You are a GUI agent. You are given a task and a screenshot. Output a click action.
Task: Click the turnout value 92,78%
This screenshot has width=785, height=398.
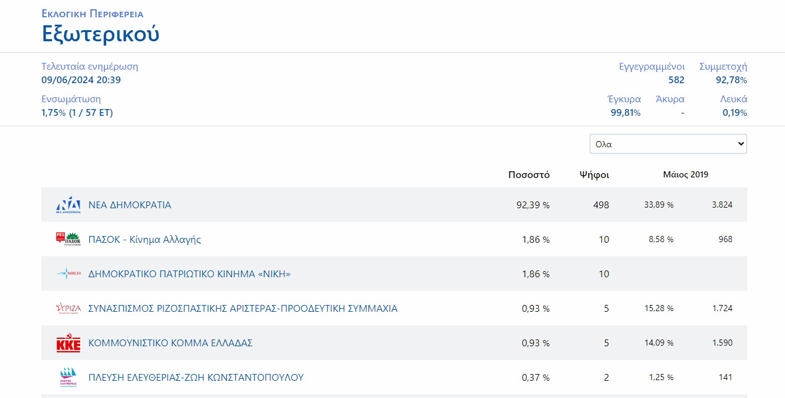pyautogui.click(x=731, y=80)
